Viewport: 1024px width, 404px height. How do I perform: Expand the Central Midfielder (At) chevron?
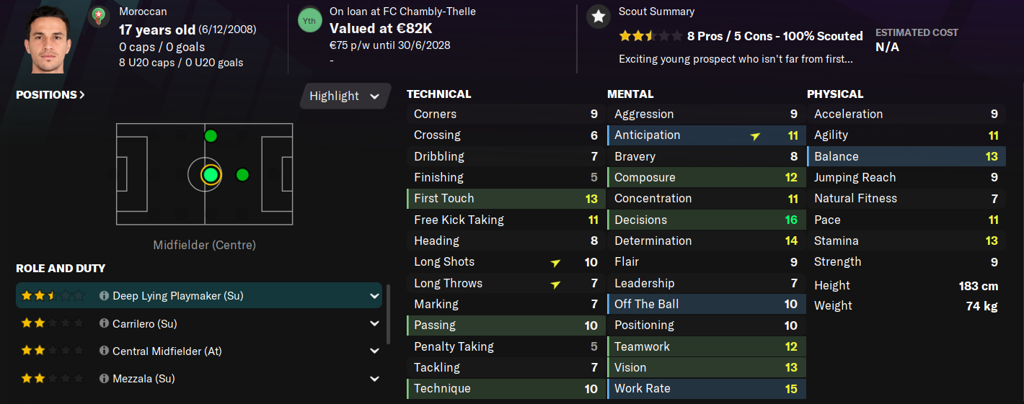coord(374,351)
